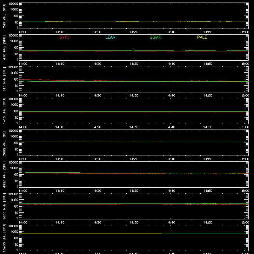Click 14:30 time label below 245 MHz plot
The height and width of the screenshot is (254, 254).
pos(134,32)
